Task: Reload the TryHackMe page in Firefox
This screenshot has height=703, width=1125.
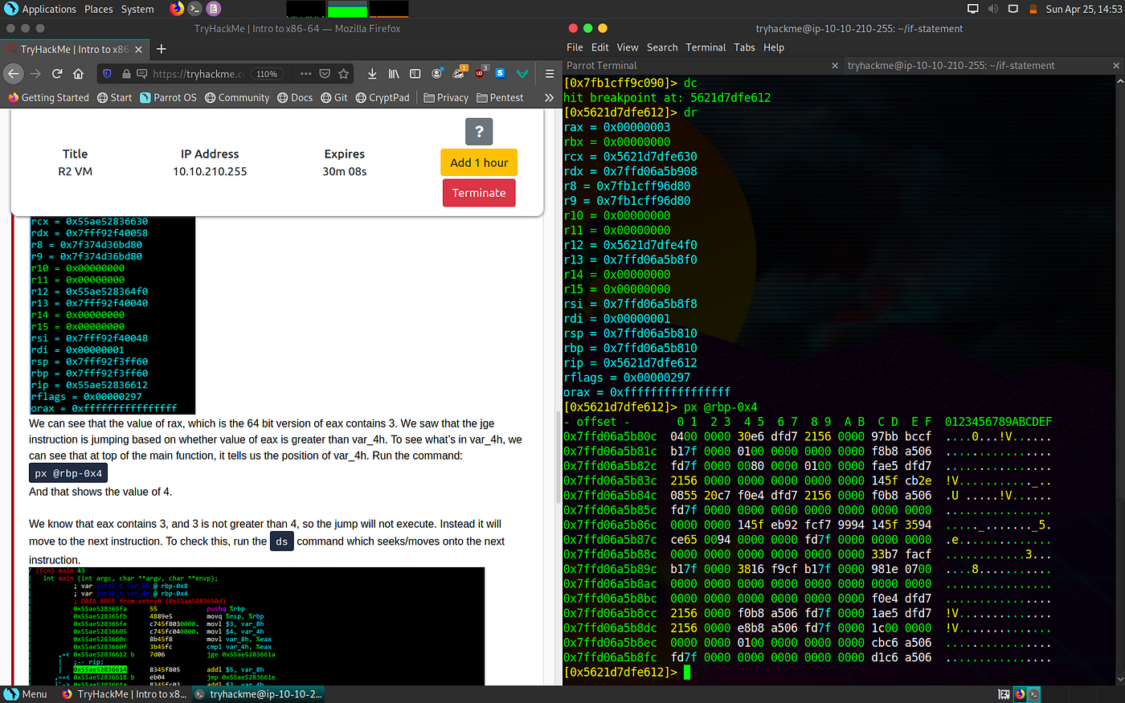Action: click(x=57, y=74)
